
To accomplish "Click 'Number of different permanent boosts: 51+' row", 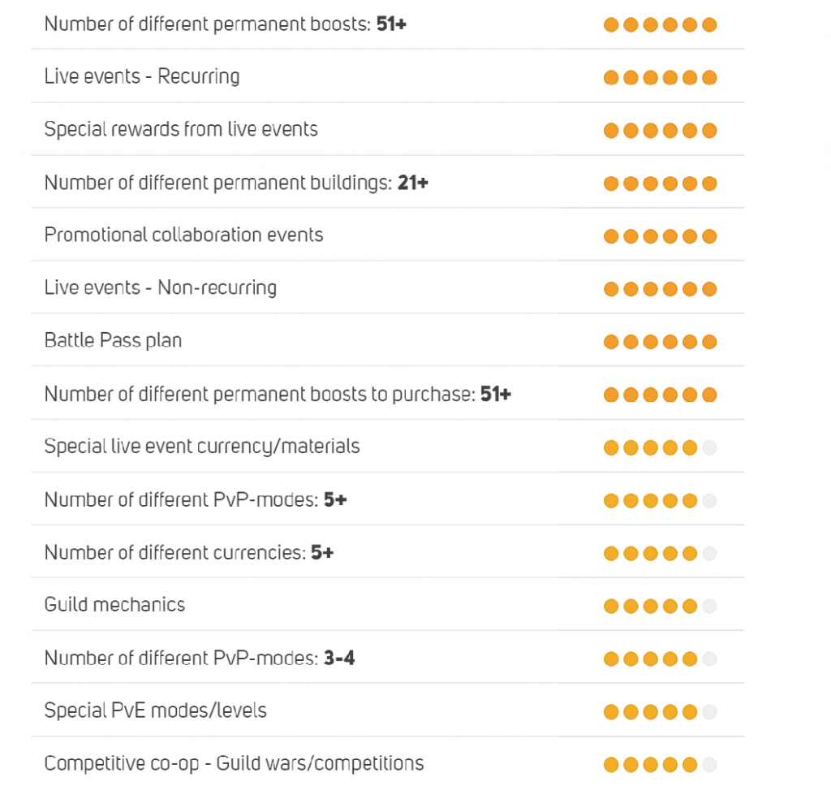I will pyautogui.click(x=225, y=24).
